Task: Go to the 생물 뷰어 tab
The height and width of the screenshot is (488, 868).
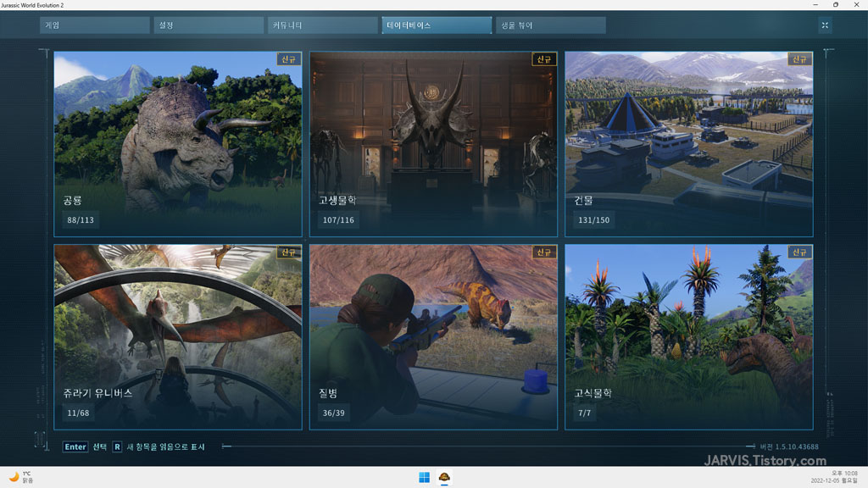Action: click(551, 25)
